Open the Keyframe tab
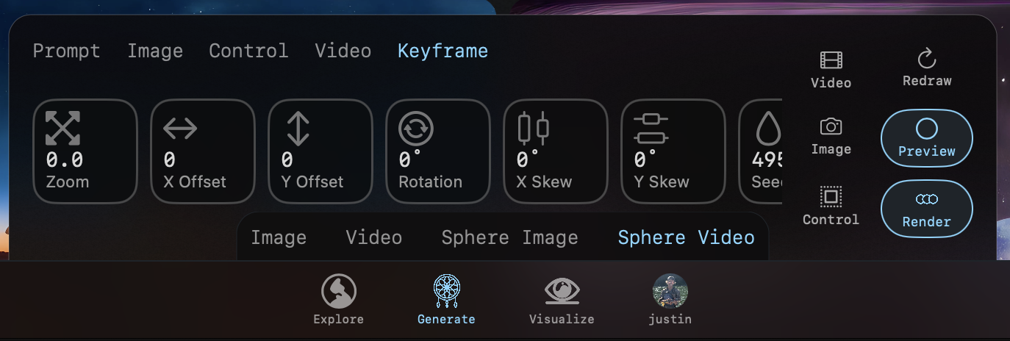 pyautogui.click(x=443, y=51)
